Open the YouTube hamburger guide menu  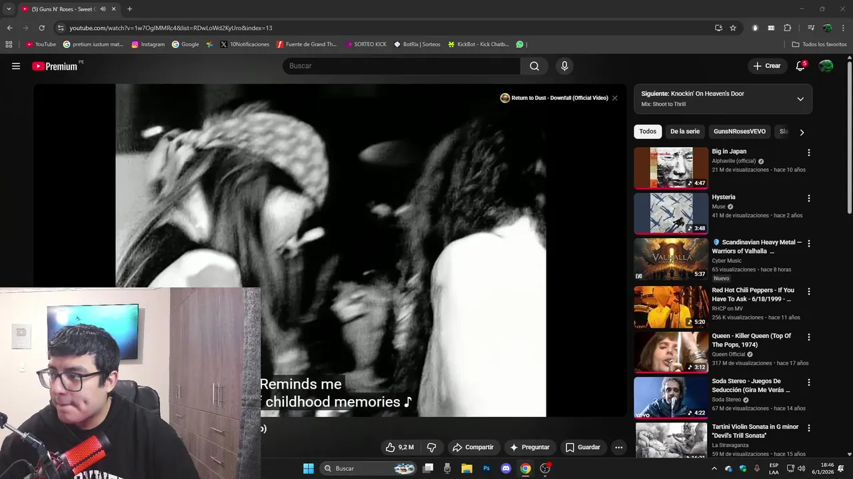pyautogui.click(x=16, y=66)
